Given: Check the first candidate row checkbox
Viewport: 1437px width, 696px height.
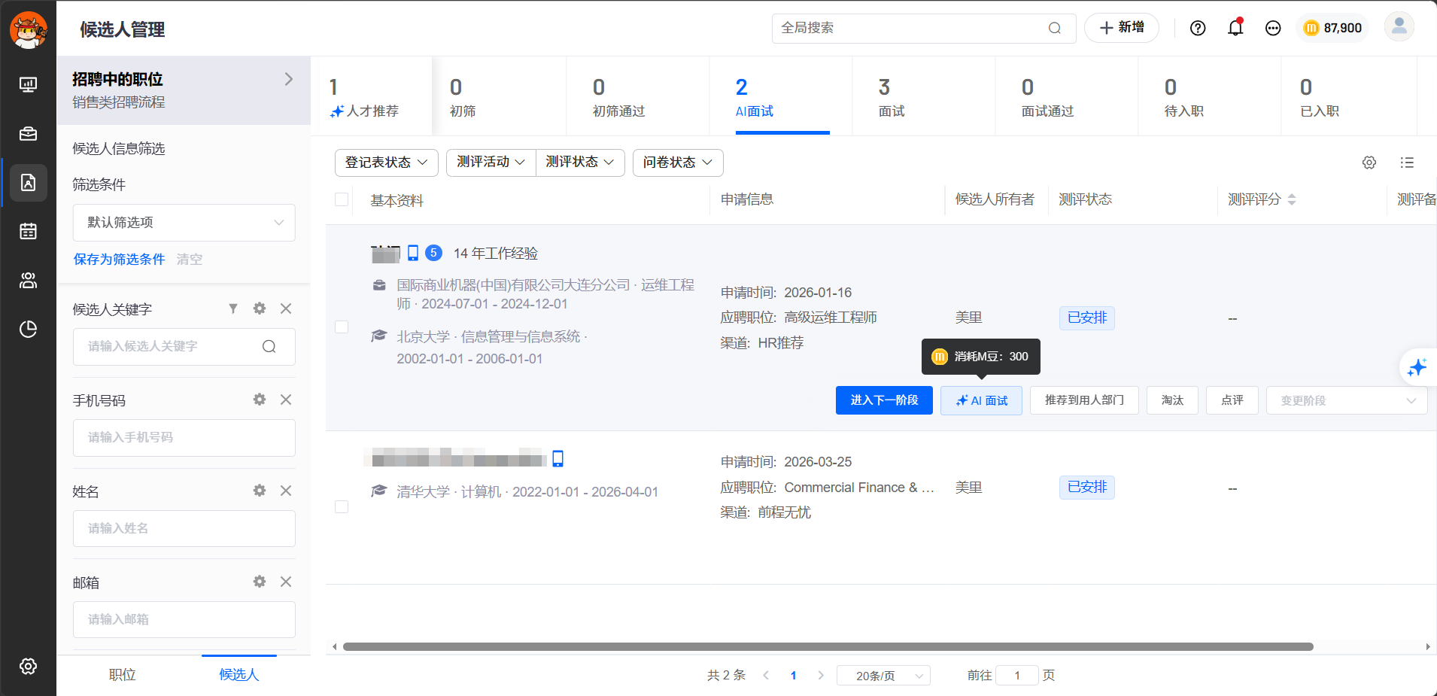Looking at the screenshot, I should (x=342, y=327).
